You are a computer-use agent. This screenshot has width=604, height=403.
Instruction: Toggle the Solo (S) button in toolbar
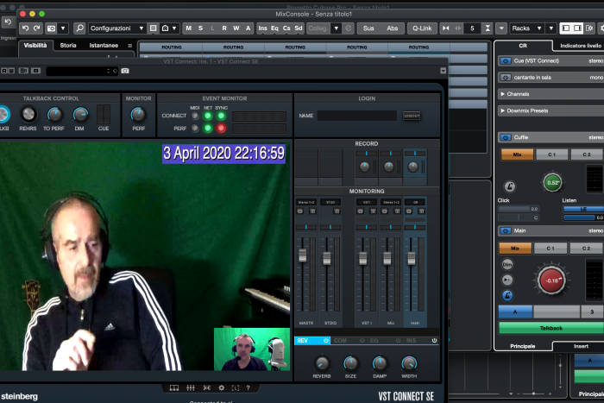pos(200,28)
